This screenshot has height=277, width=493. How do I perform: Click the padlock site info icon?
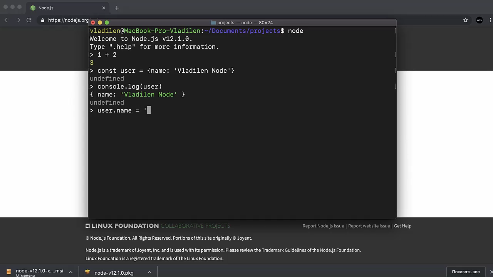42,20
